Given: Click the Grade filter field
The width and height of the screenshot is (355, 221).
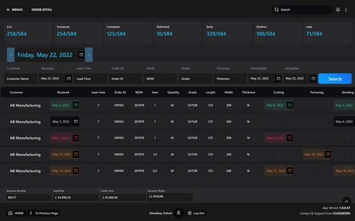Looking at the screenshot, I should click(195, 78).
